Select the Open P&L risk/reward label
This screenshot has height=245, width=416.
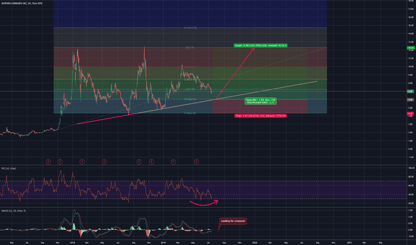coord(261,101)
